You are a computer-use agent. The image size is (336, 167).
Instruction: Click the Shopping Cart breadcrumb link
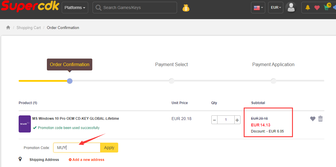(29, 28)
